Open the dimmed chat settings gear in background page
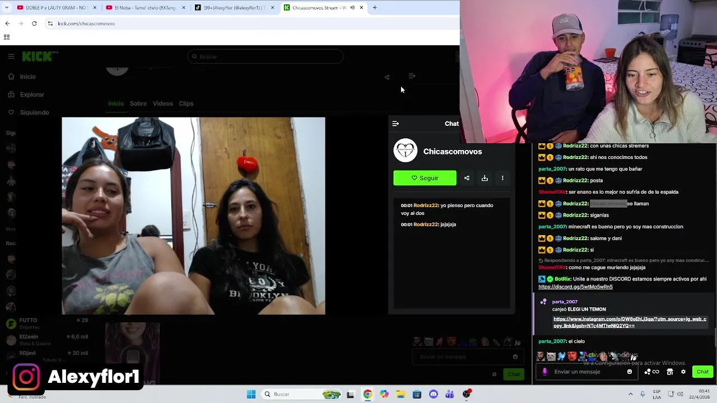The width and height of the screenshot is (717, 403). (494, 374)
